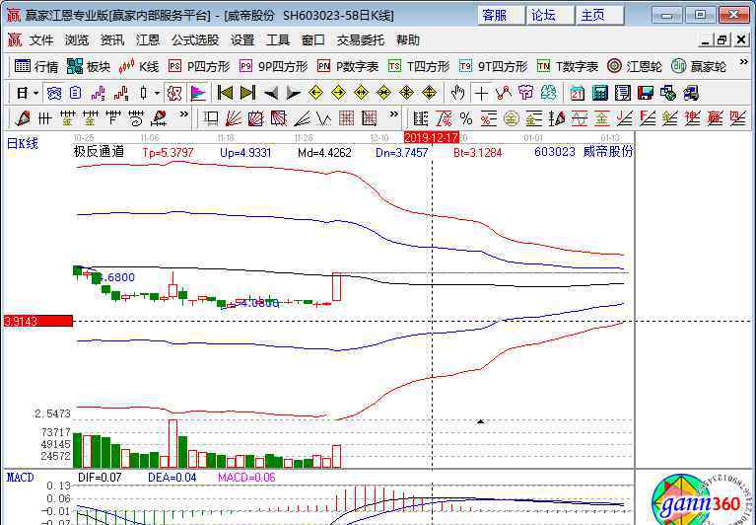Open the 设置 menu
Screen dimensions: 756x525
tap(242, 40)
